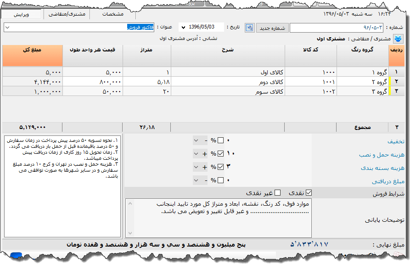Select the کالای سوم description cell

coord(228,91)
